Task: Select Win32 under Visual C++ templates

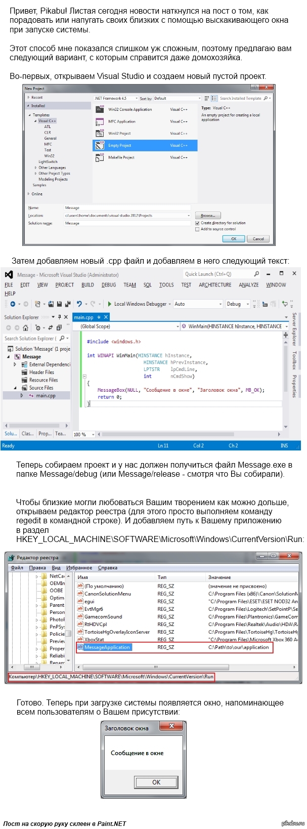Action: (x=49, y=156)
